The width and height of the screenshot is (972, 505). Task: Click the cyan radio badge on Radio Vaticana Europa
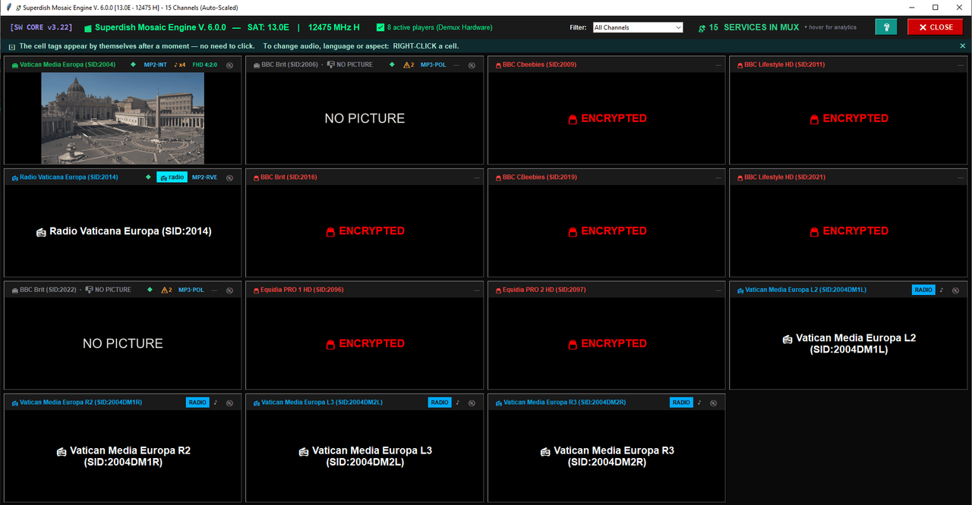point(172,177)
